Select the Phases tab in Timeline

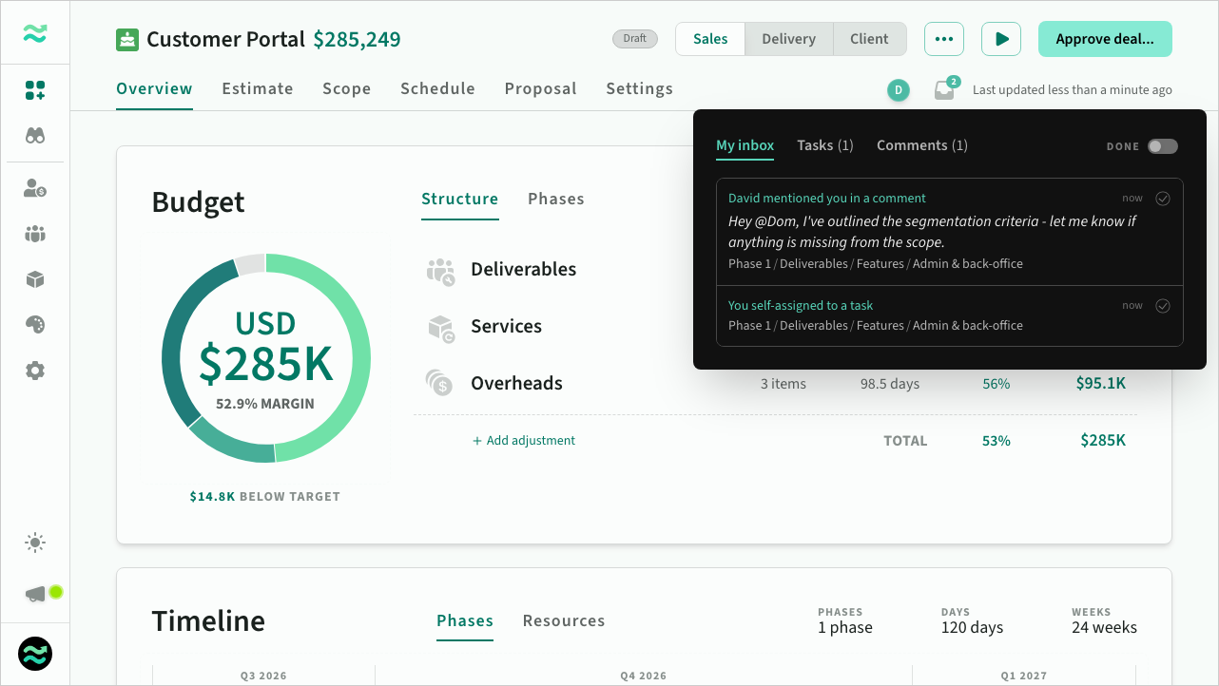click(x=465, y=621)
